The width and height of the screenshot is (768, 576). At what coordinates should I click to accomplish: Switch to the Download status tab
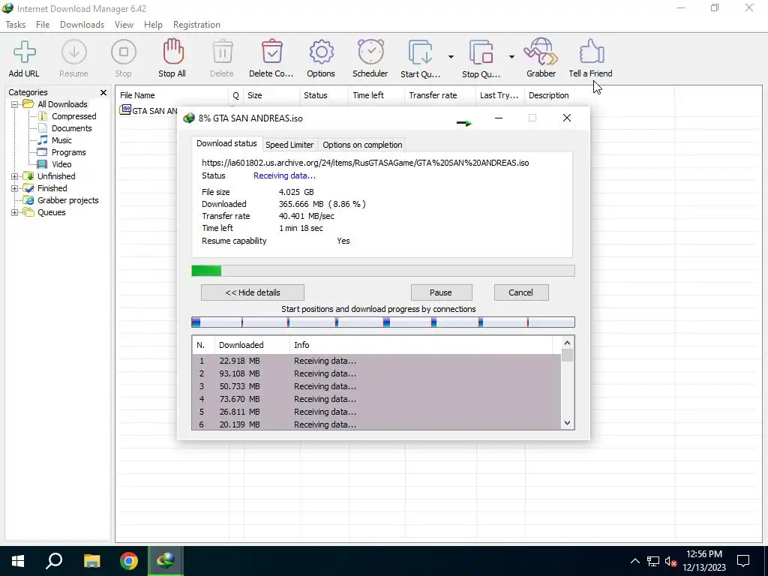226,143
